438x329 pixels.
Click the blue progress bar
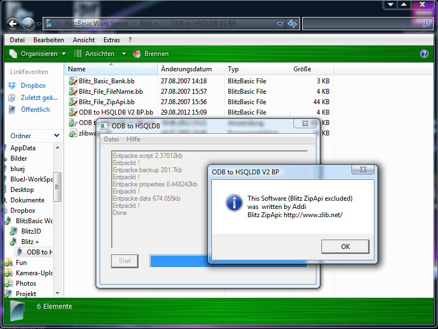pos(180,261)
